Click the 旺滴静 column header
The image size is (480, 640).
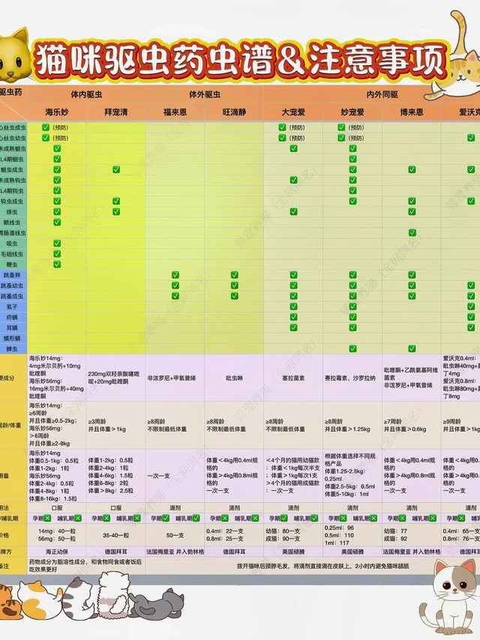(x=233, y=112)
